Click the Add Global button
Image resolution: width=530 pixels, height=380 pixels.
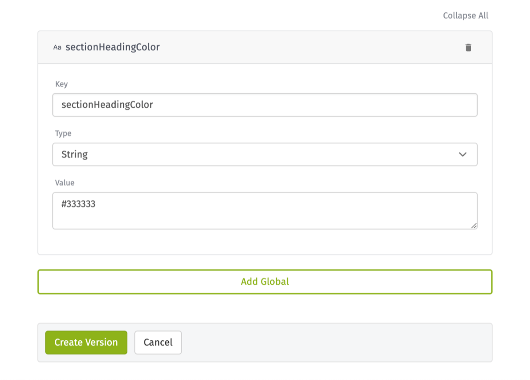click(265, 282)
